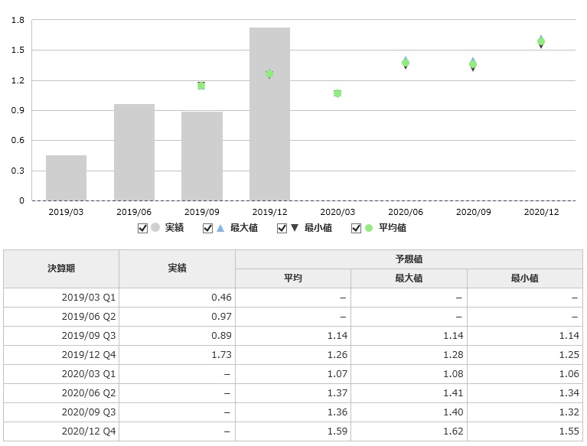Click the 1.73 actual value cell
Image resolution: width=587 pixels, height=446 pixels.
(177, 355)
